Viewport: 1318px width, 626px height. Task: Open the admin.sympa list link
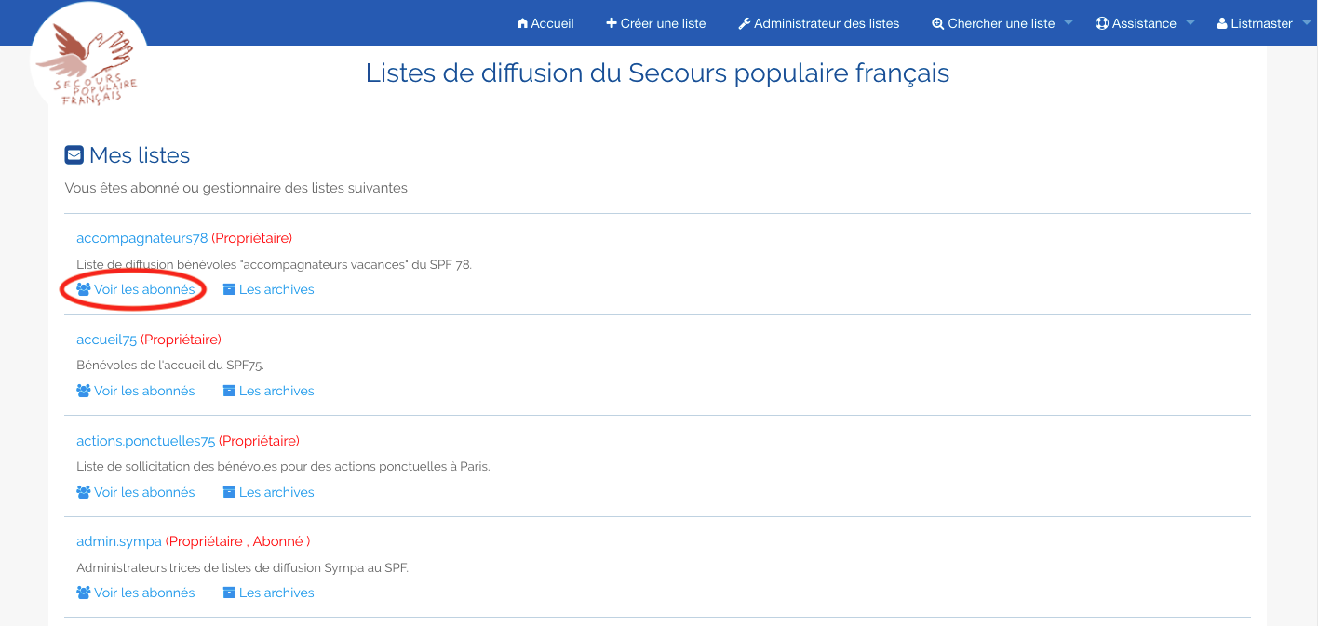(119, 541)
